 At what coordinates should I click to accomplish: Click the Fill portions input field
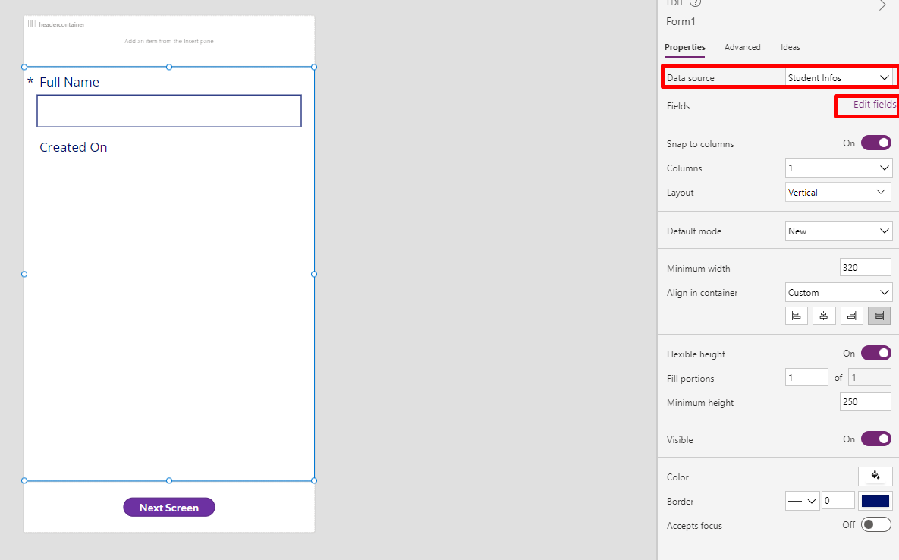pos(806,378)
